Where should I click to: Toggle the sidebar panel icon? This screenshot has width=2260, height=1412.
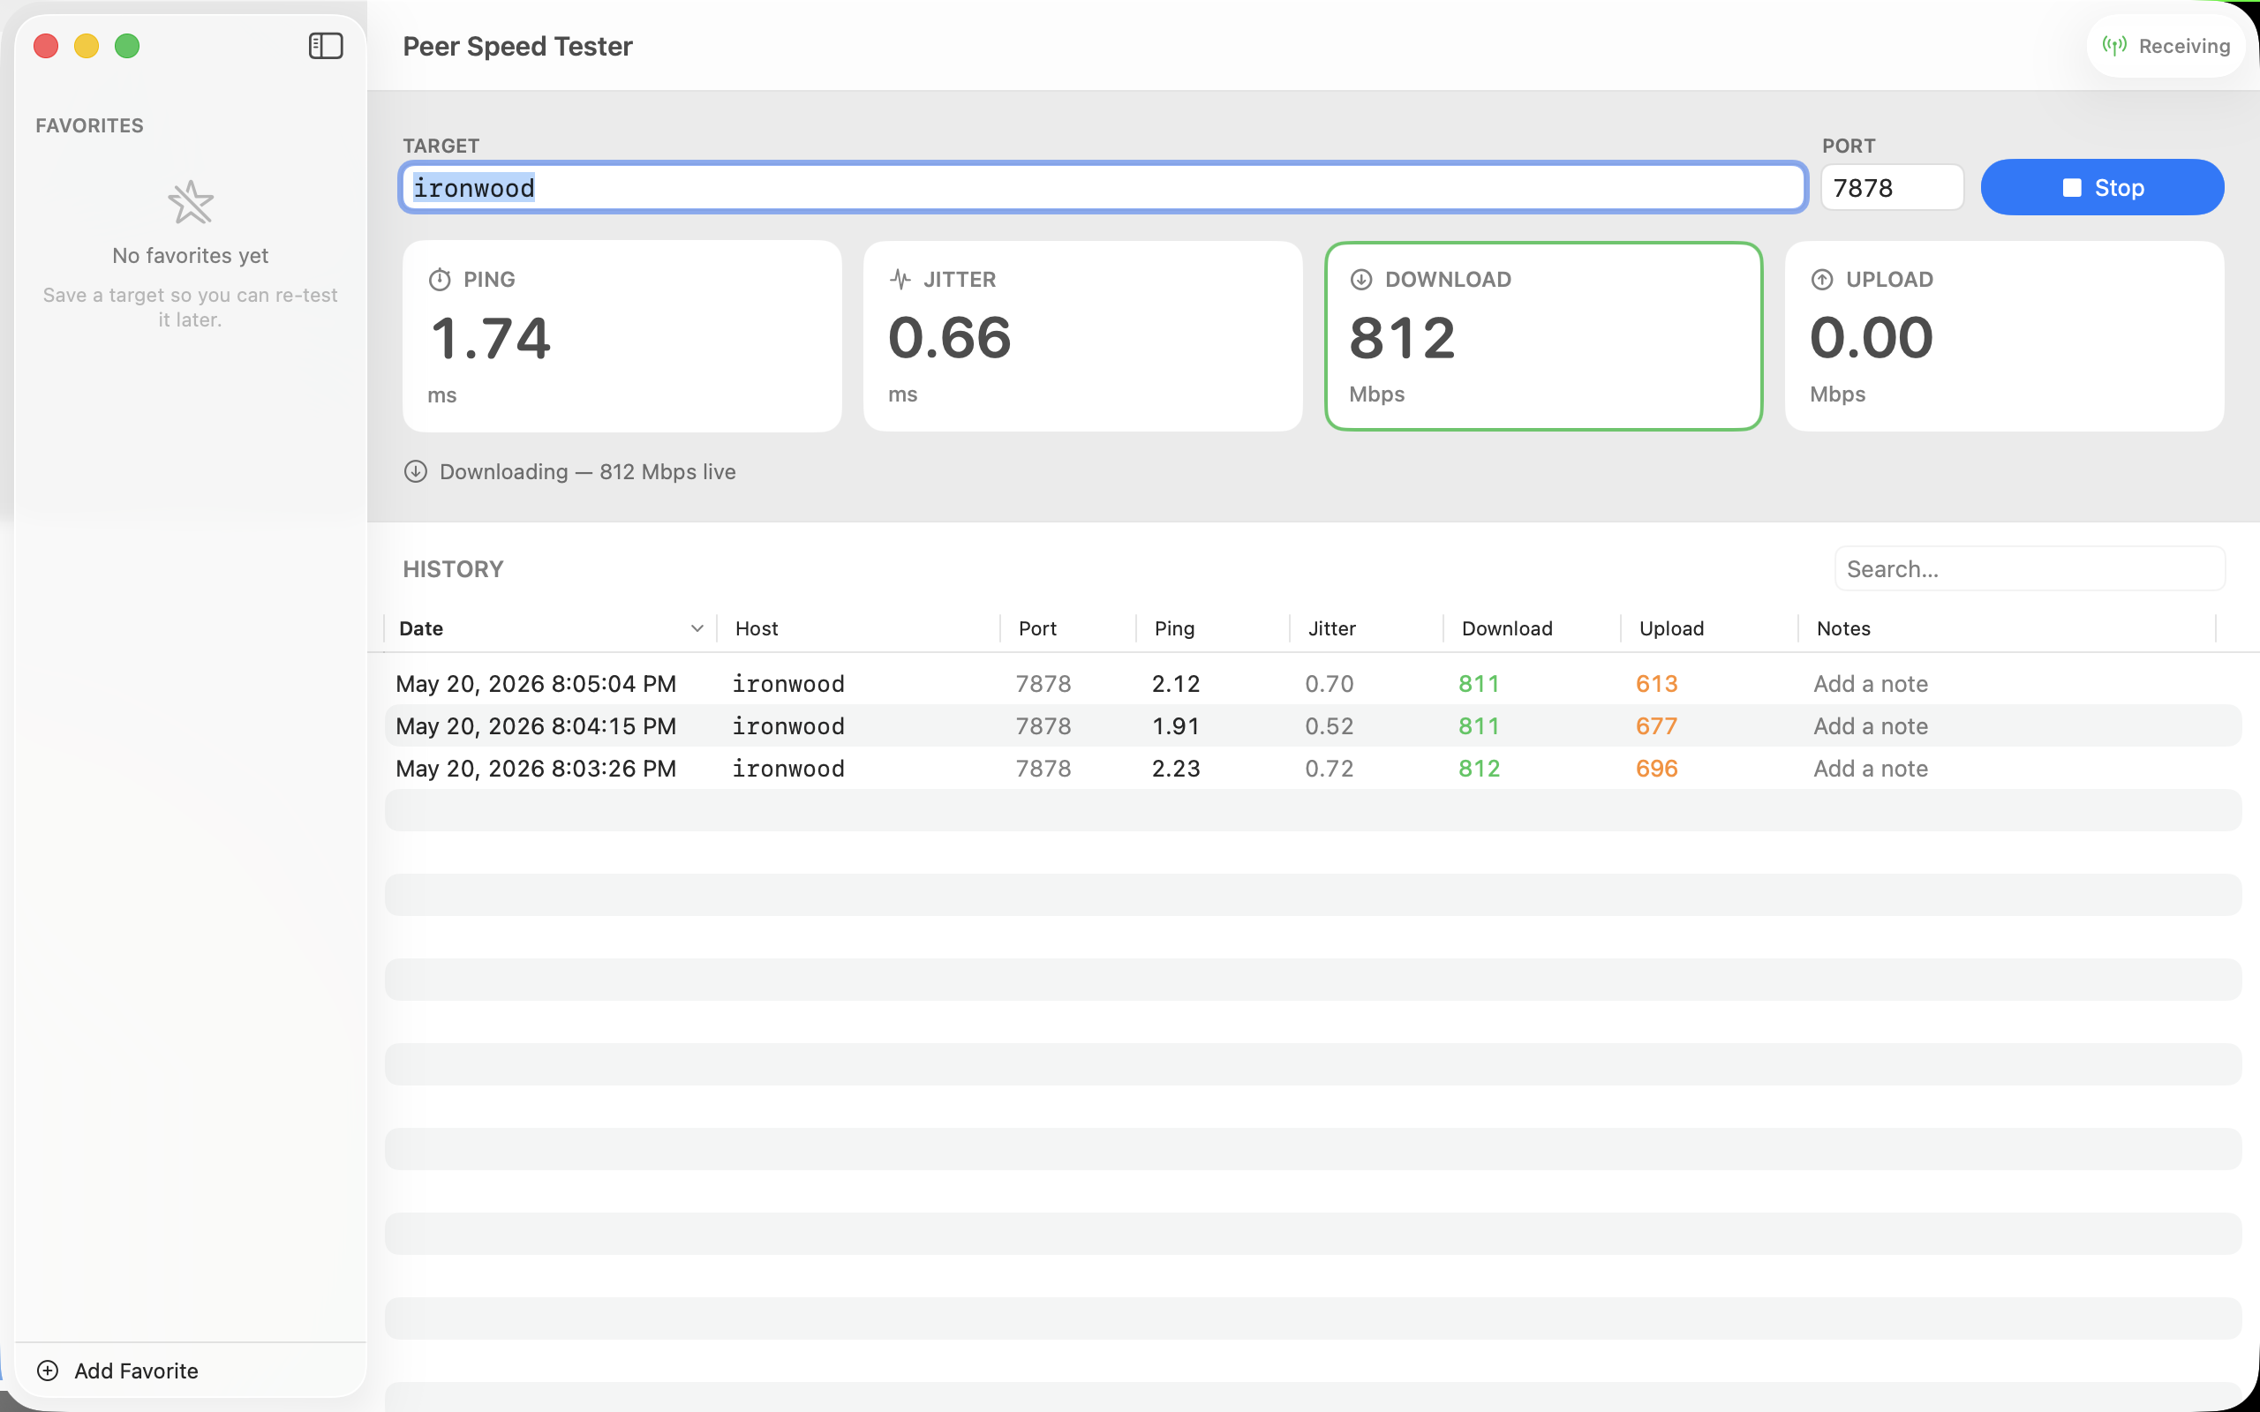326,46
